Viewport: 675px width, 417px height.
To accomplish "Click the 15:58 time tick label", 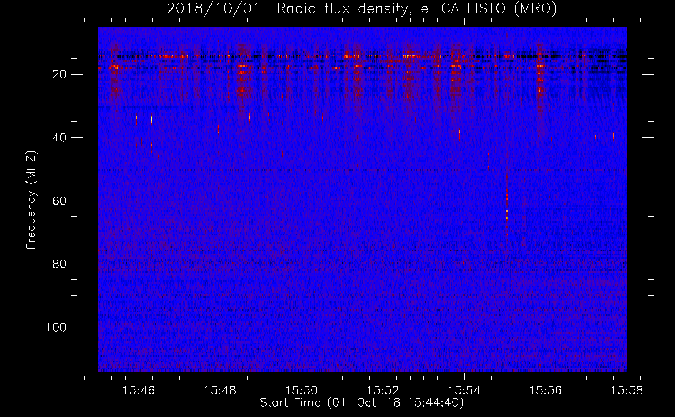I will (627, 390).
